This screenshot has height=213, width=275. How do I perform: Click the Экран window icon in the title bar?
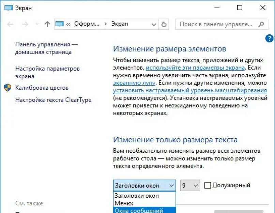[x=9, y=8]
